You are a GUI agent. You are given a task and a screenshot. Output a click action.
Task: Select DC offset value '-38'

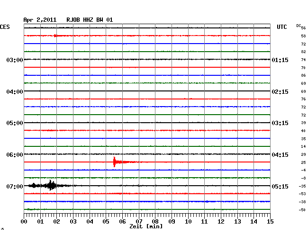pos(302,202)
